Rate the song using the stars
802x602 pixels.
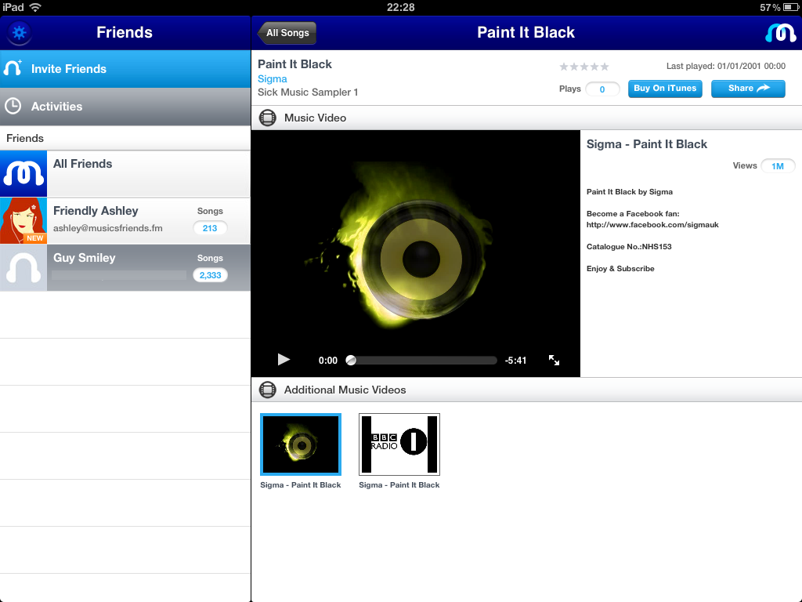[583, 67]
